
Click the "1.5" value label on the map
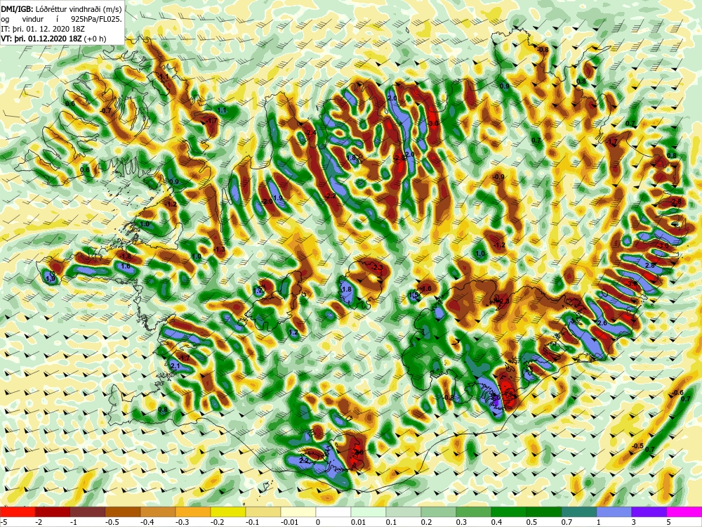click(413, 295)
